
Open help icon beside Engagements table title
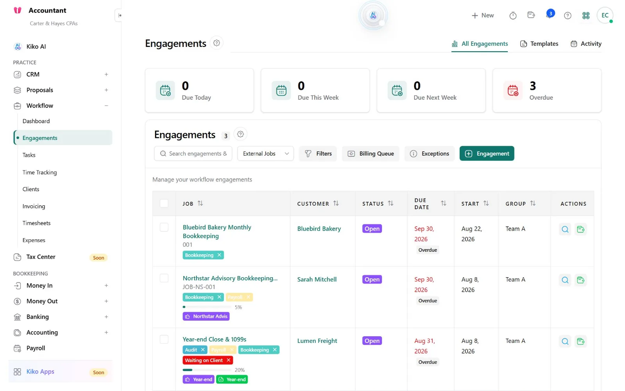[x=241, y=134]
